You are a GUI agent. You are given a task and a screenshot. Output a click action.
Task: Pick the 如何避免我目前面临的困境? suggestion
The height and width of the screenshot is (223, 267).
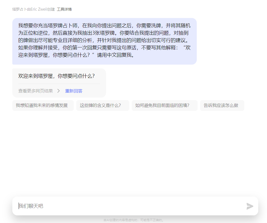tap(164, 106)
